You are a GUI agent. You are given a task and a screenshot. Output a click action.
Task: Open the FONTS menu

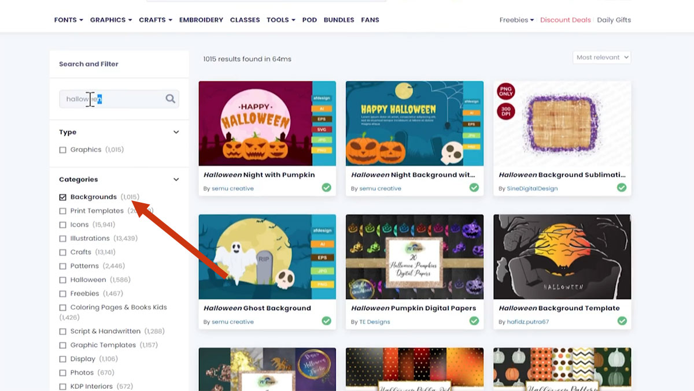click(x=68, y=20)
